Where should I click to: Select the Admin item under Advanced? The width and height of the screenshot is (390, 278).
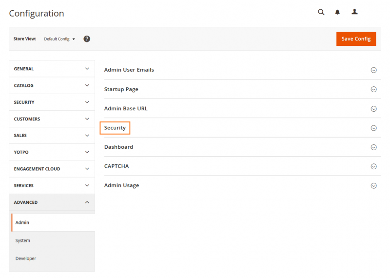(53, 222)
